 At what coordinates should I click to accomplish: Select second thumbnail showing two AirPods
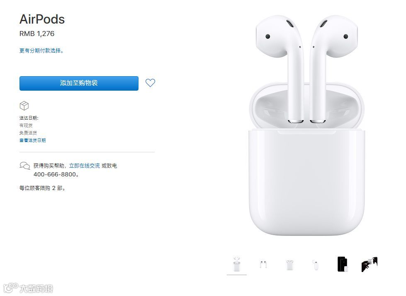pyautogui.click(x=263, y=264)
